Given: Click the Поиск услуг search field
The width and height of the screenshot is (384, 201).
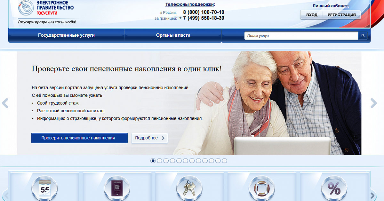Looking at the screenshot, I should (x=301, y=36).
